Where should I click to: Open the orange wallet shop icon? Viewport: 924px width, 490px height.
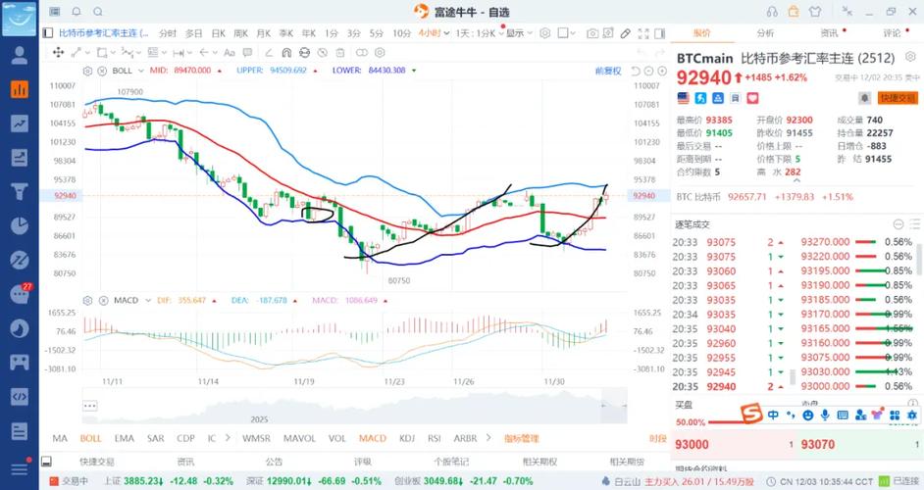click(x=794, y=11)
